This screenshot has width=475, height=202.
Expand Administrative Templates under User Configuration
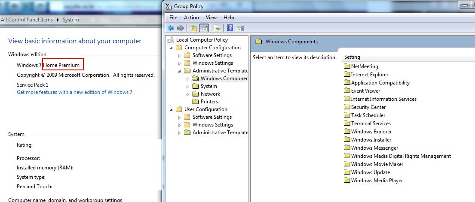click(179, 133)
